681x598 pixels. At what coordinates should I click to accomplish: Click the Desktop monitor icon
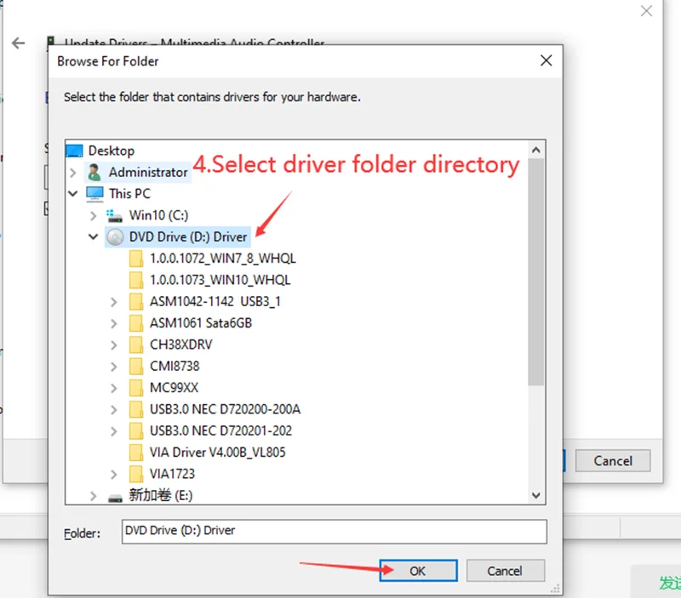tap(75, 151)
